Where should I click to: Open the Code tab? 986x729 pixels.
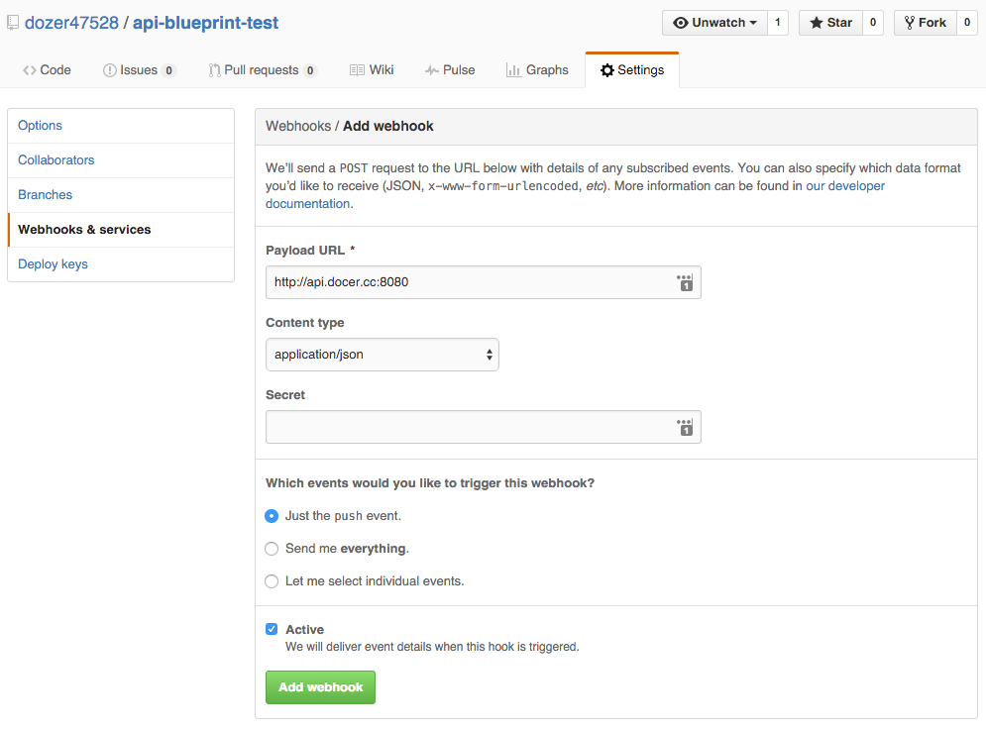[48, 69]
